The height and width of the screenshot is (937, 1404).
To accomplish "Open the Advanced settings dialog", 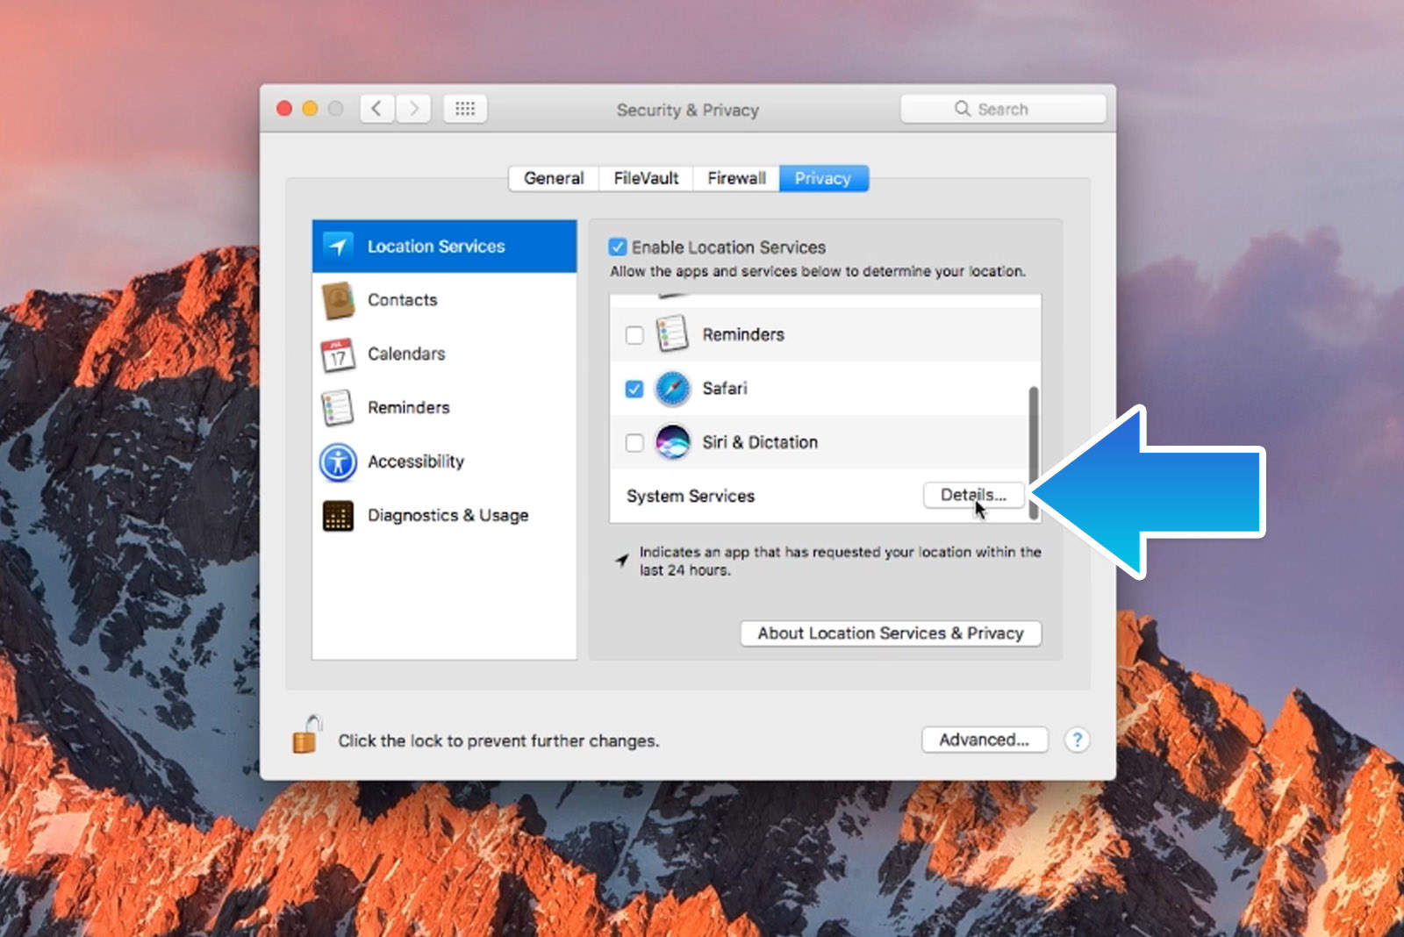I will coord(984,740).
